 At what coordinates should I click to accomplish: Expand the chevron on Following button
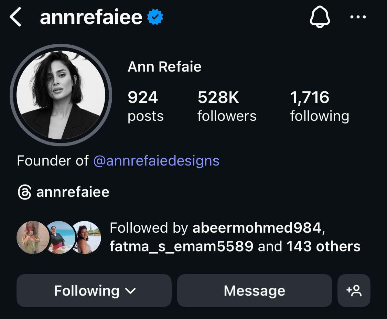point(130,291)
